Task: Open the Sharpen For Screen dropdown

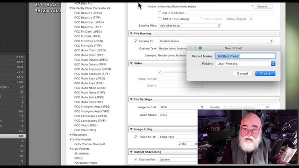Action: (178, 160)
